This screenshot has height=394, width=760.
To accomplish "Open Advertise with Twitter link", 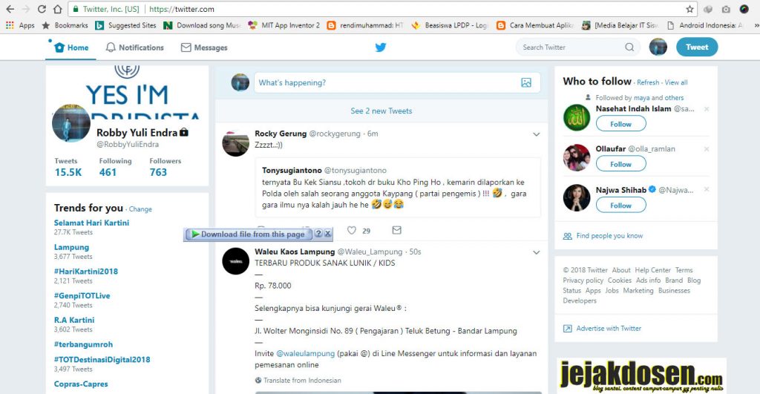I will [609, 329].
